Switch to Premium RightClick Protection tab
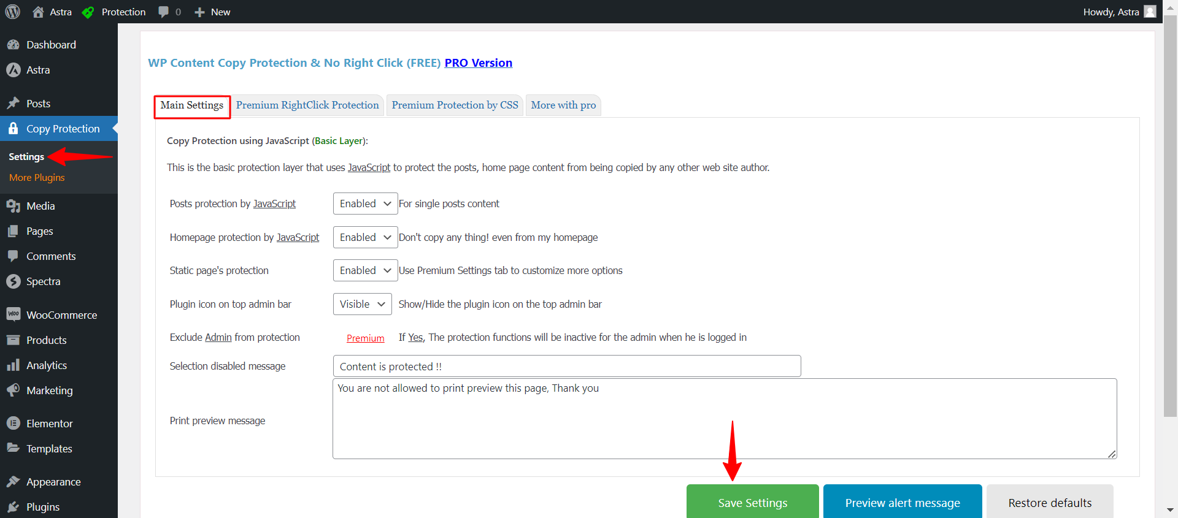 tap(307, 105)
